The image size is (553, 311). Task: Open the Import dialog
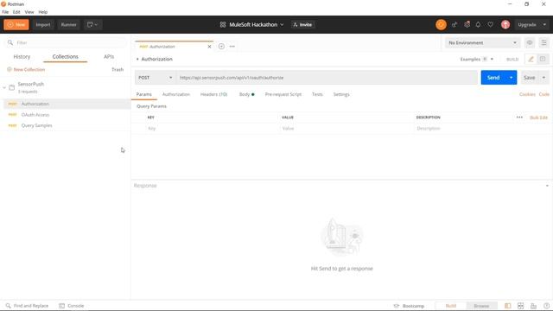[43, 25]
